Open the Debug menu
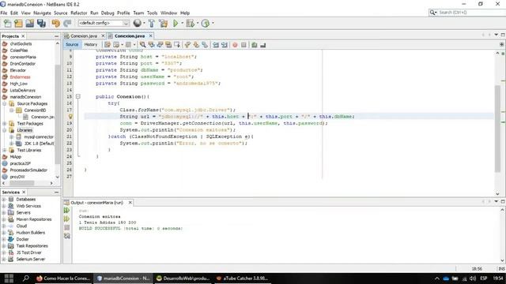 pyautogui.click(x=108, y=13)
